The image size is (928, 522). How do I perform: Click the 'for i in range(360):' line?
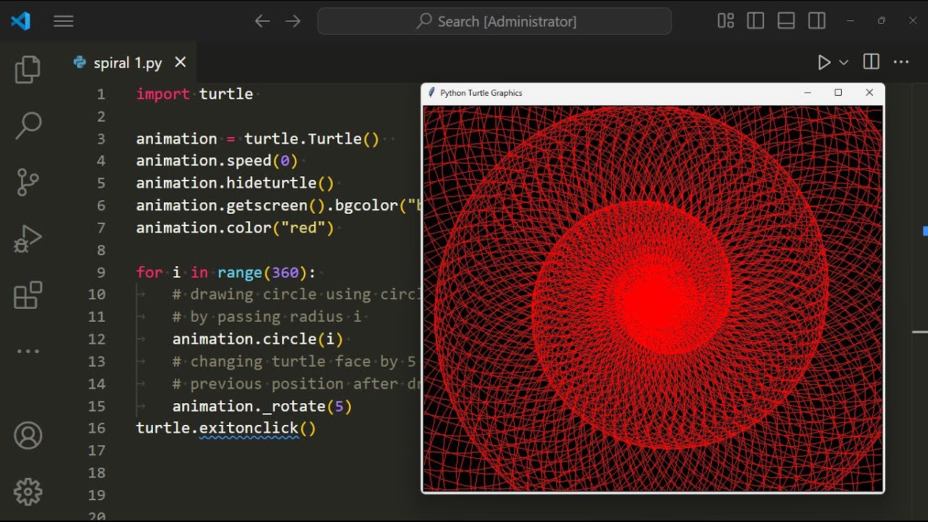[226, 273]
